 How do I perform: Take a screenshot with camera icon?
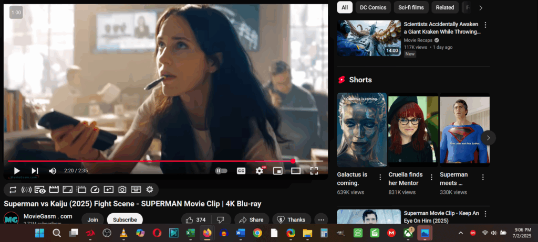point(122,190)
